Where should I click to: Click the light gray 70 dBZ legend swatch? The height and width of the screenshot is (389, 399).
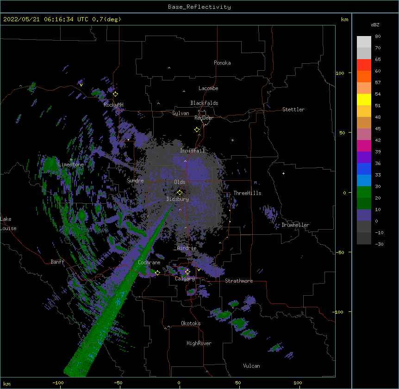pyautogui.click(x=364, y=42)
